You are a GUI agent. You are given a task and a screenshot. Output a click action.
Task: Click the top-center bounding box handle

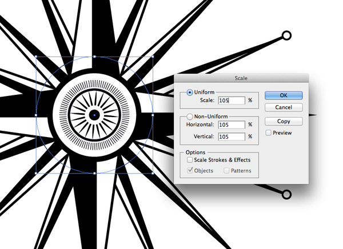(94, 57)
